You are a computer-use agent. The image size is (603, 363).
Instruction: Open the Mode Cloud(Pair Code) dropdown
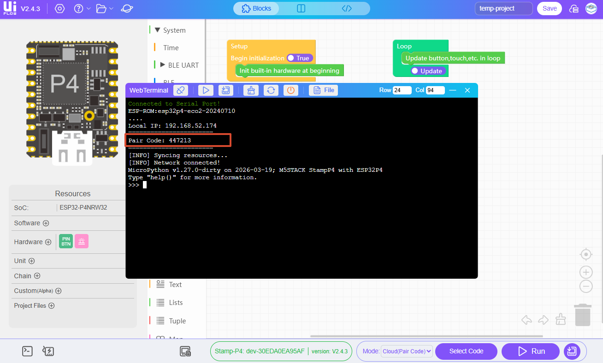406,351
